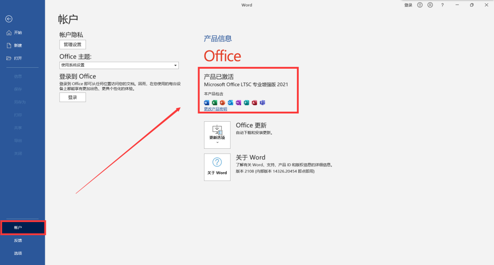
Task: Click the Excel app icon in product list
Action: (215, 103)
